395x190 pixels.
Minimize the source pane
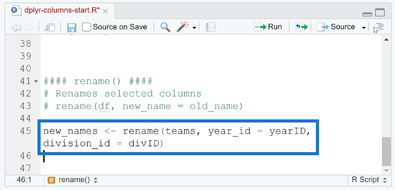[x=367, y=15]
